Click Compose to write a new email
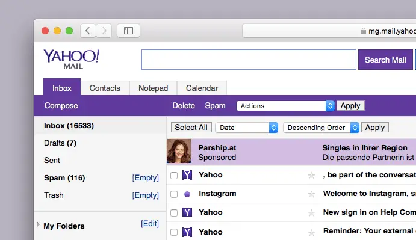Screen dimensions: 416x240 (x=61, y=105)
